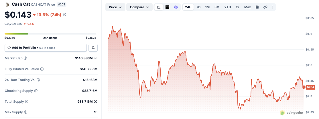Screen dimensions: 319x119
Task: Open the 24 Hour Trading Vol info icon
Action: coord(38,80)
